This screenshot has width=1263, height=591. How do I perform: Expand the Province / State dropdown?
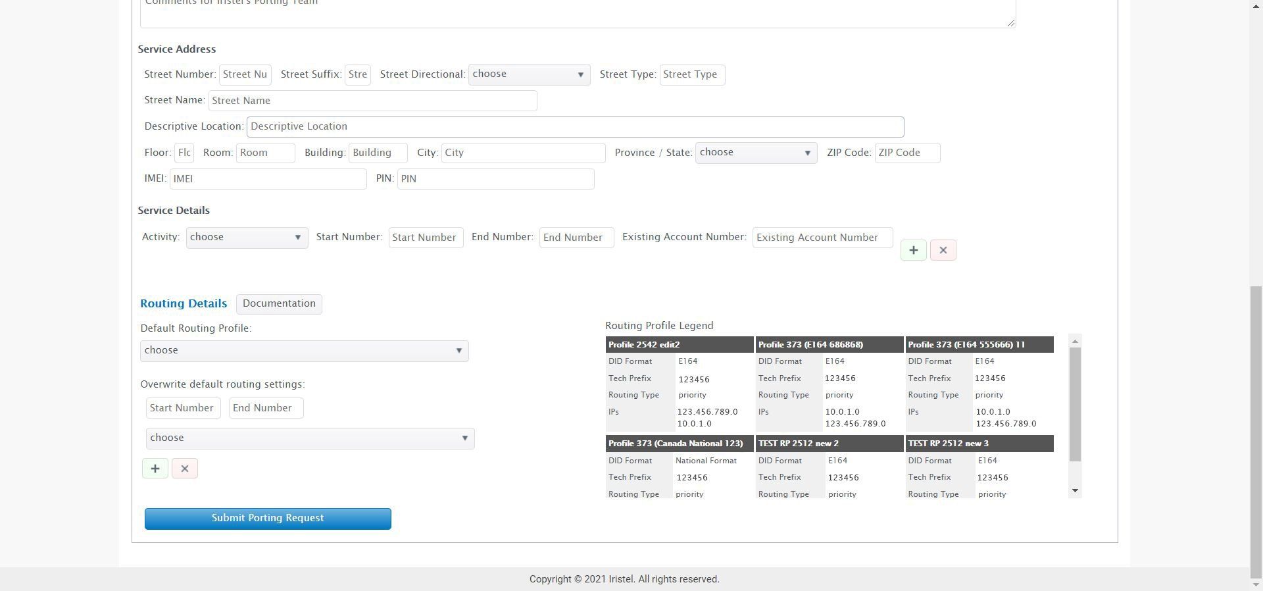click(756, 153)
